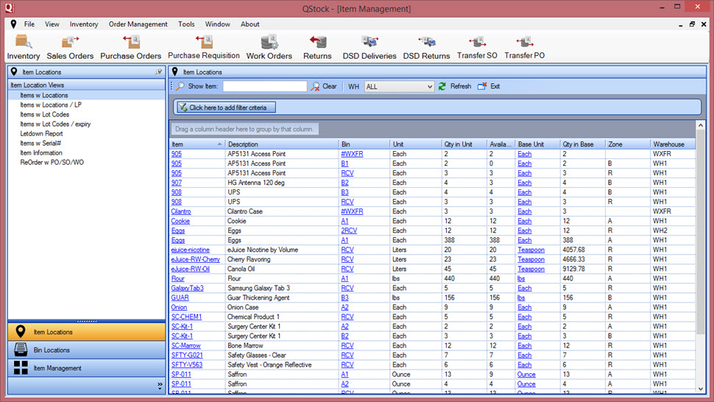Open the Order Management menu
Image resolution: width=714 pixels, height=402 pixels.
click(x=138, y=24)
